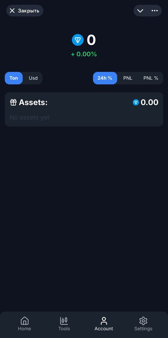Switch to the Account tab
Screen dimensions: 168x338
click(104, 324)
